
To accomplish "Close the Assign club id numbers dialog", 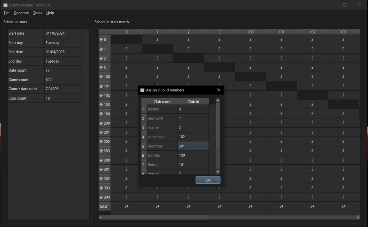I will [218, 90].
